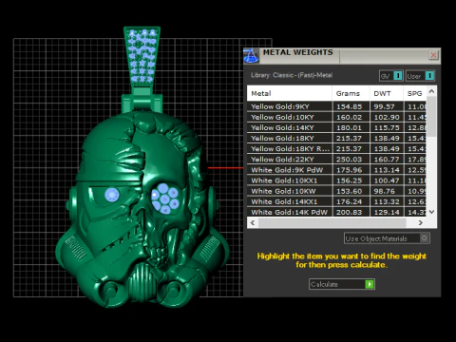Click the 129.14 DWT value
This screenshot has width=456, height=342.
(x=387, y=212)
